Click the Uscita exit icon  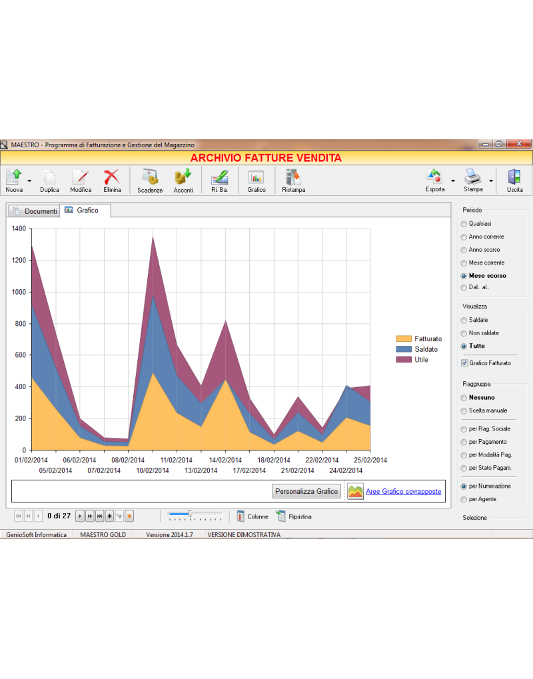514,180
